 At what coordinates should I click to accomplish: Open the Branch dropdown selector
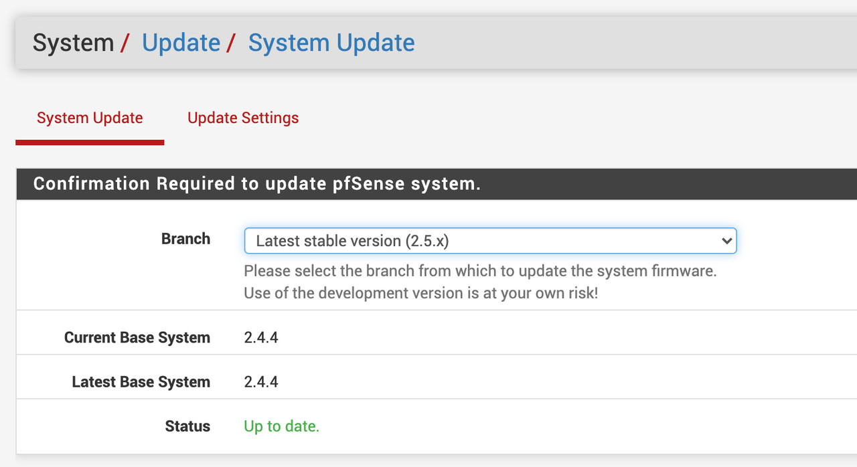(490, 241)
